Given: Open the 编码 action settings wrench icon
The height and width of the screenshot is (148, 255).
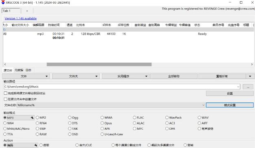Looking at the screenshot, I should 36,145.
